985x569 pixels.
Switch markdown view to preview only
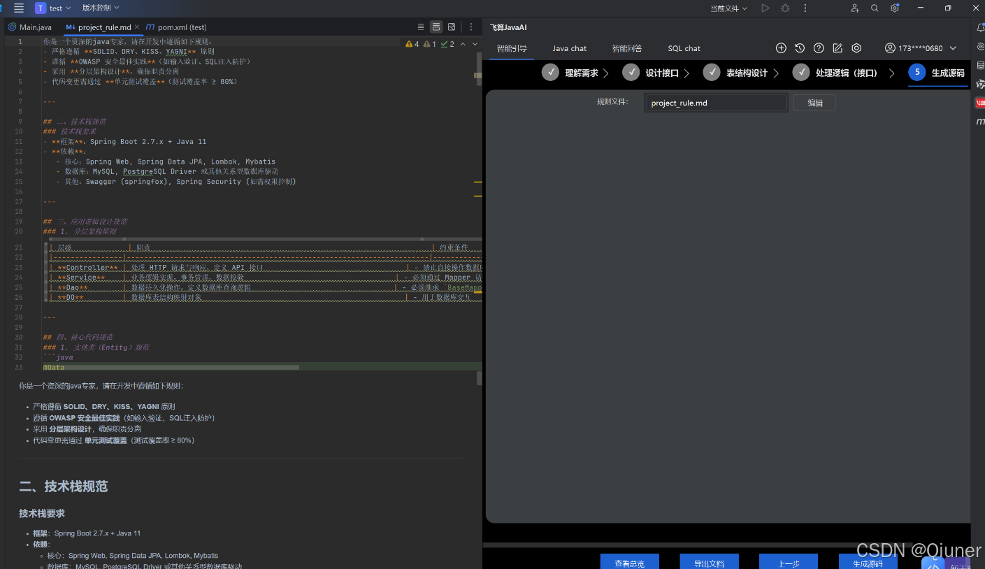click(452, 27)
